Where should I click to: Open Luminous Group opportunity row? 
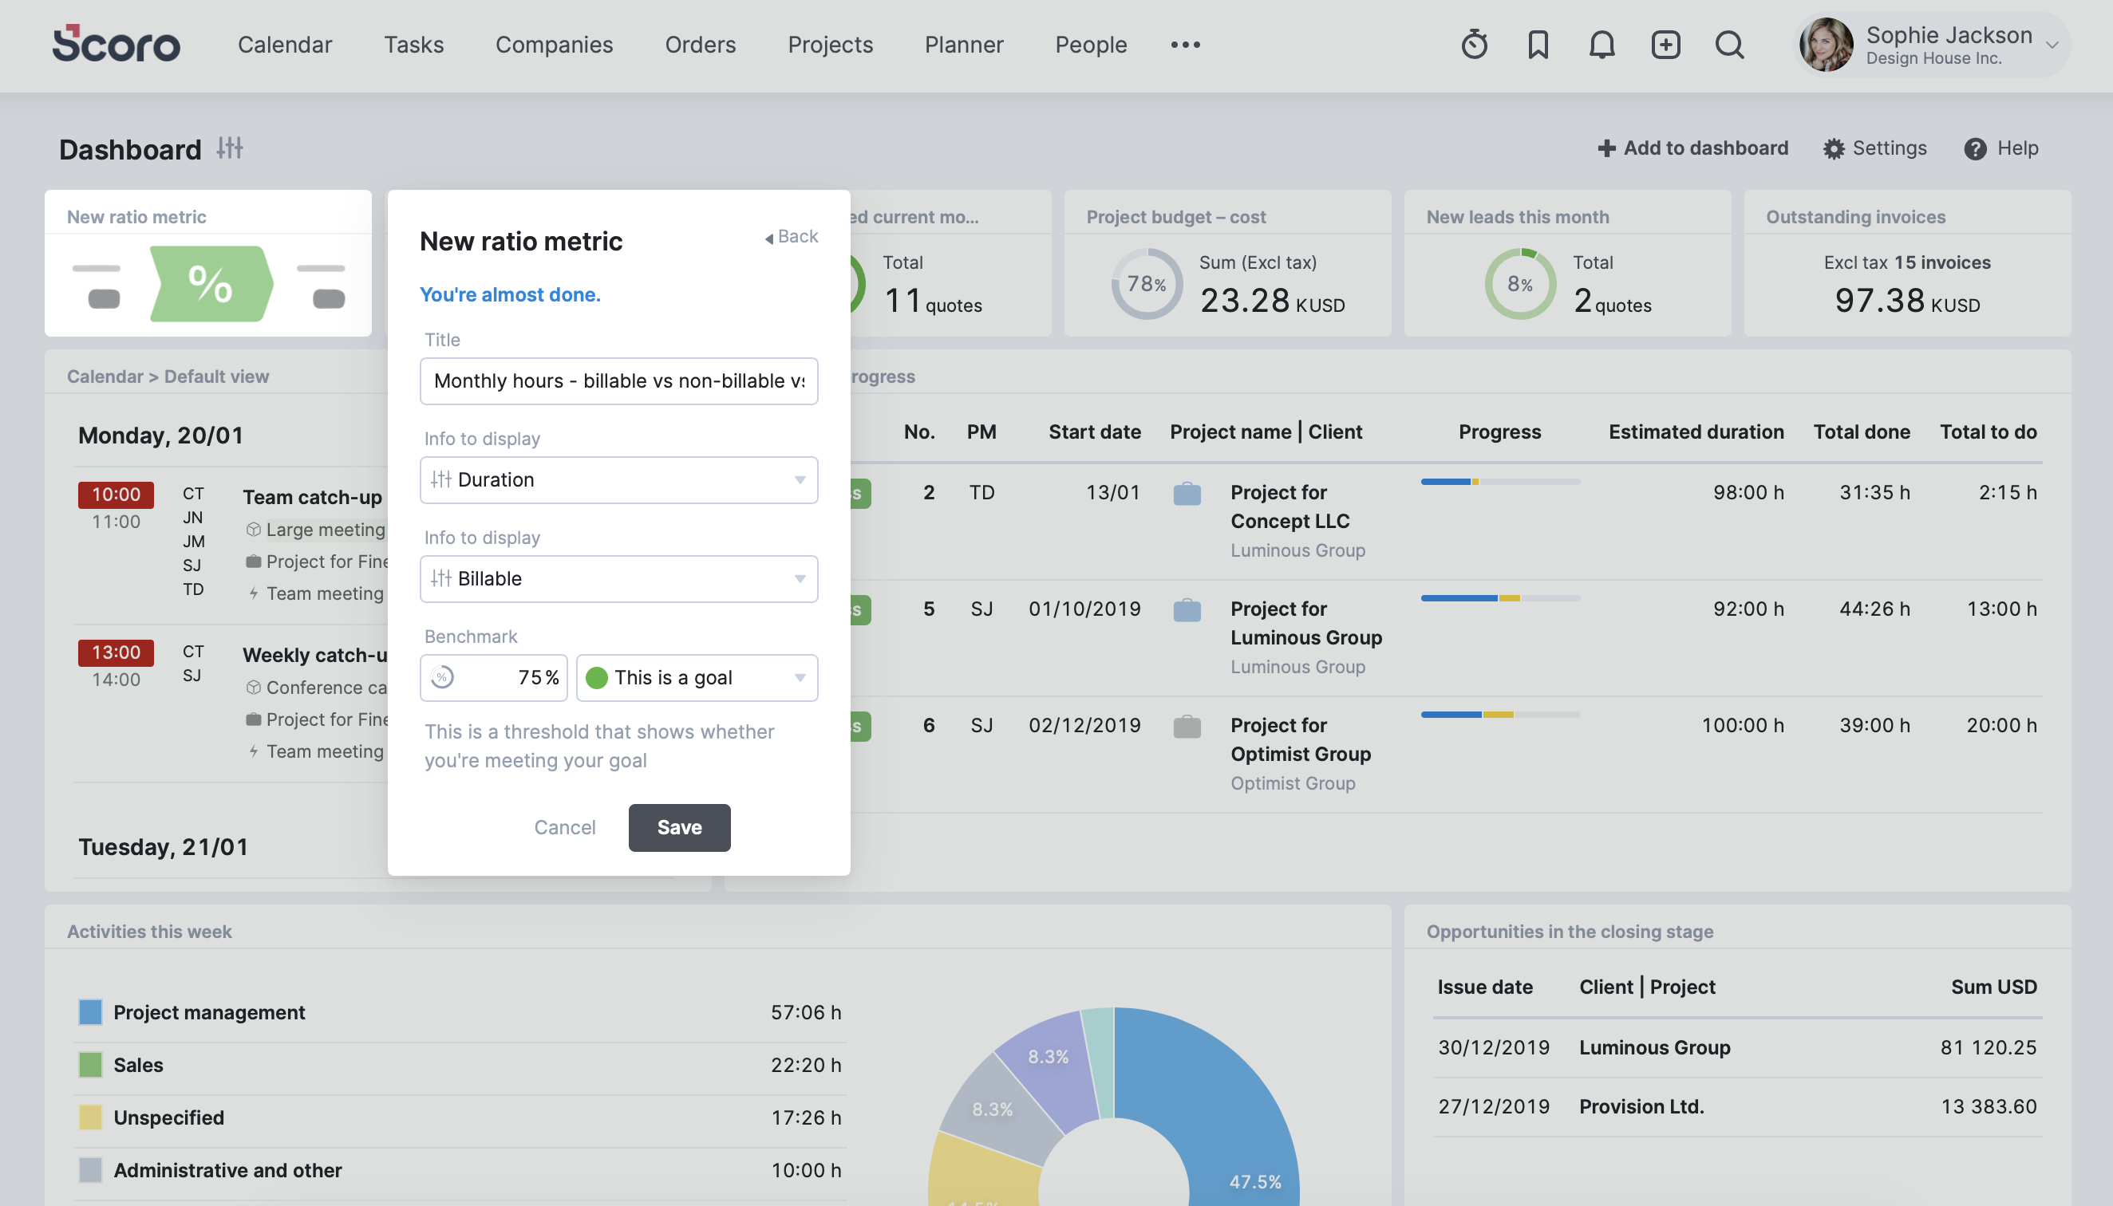1737,1047
